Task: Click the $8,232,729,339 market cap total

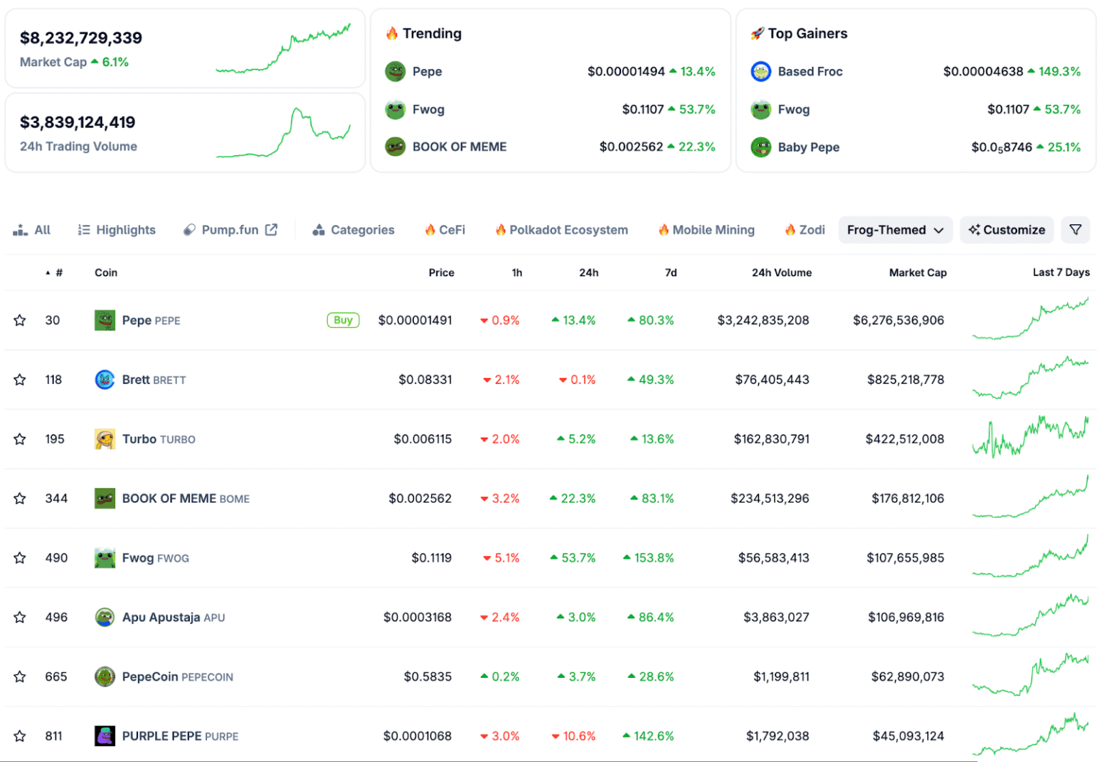Action: pyautogui.click(x=81, y=37)
